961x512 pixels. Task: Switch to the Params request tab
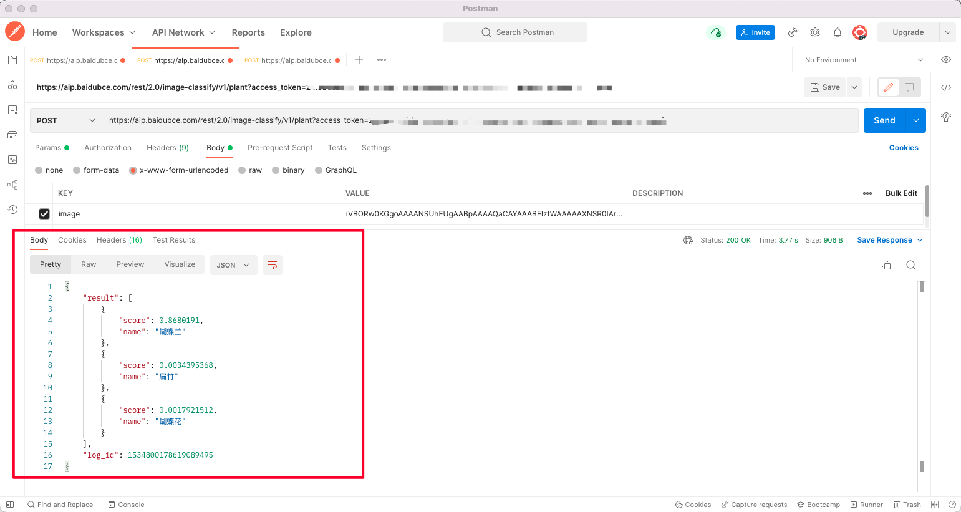pos(52,148)
